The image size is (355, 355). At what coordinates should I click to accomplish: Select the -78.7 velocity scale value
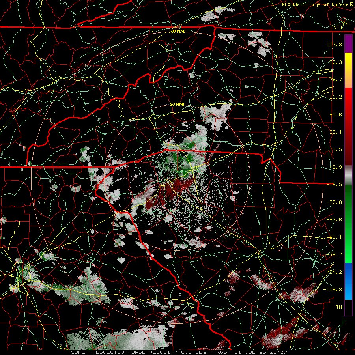point(334,255)
